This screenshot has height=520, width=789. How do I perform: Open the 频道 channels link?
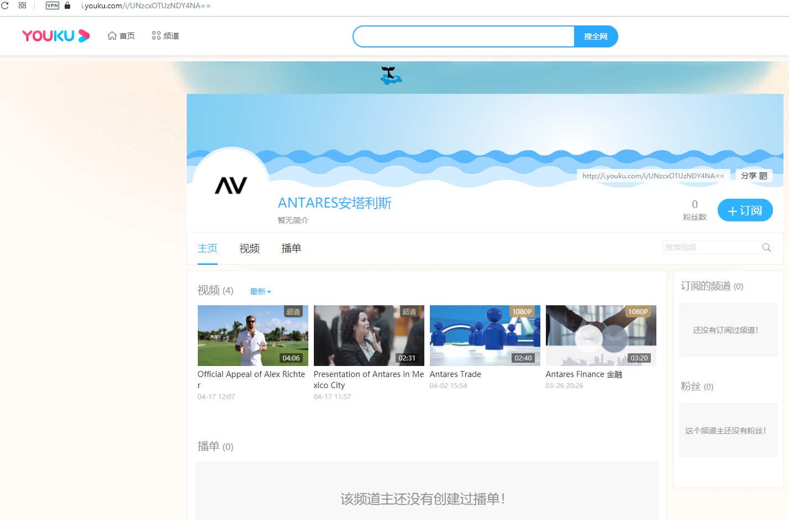[165, 36]
